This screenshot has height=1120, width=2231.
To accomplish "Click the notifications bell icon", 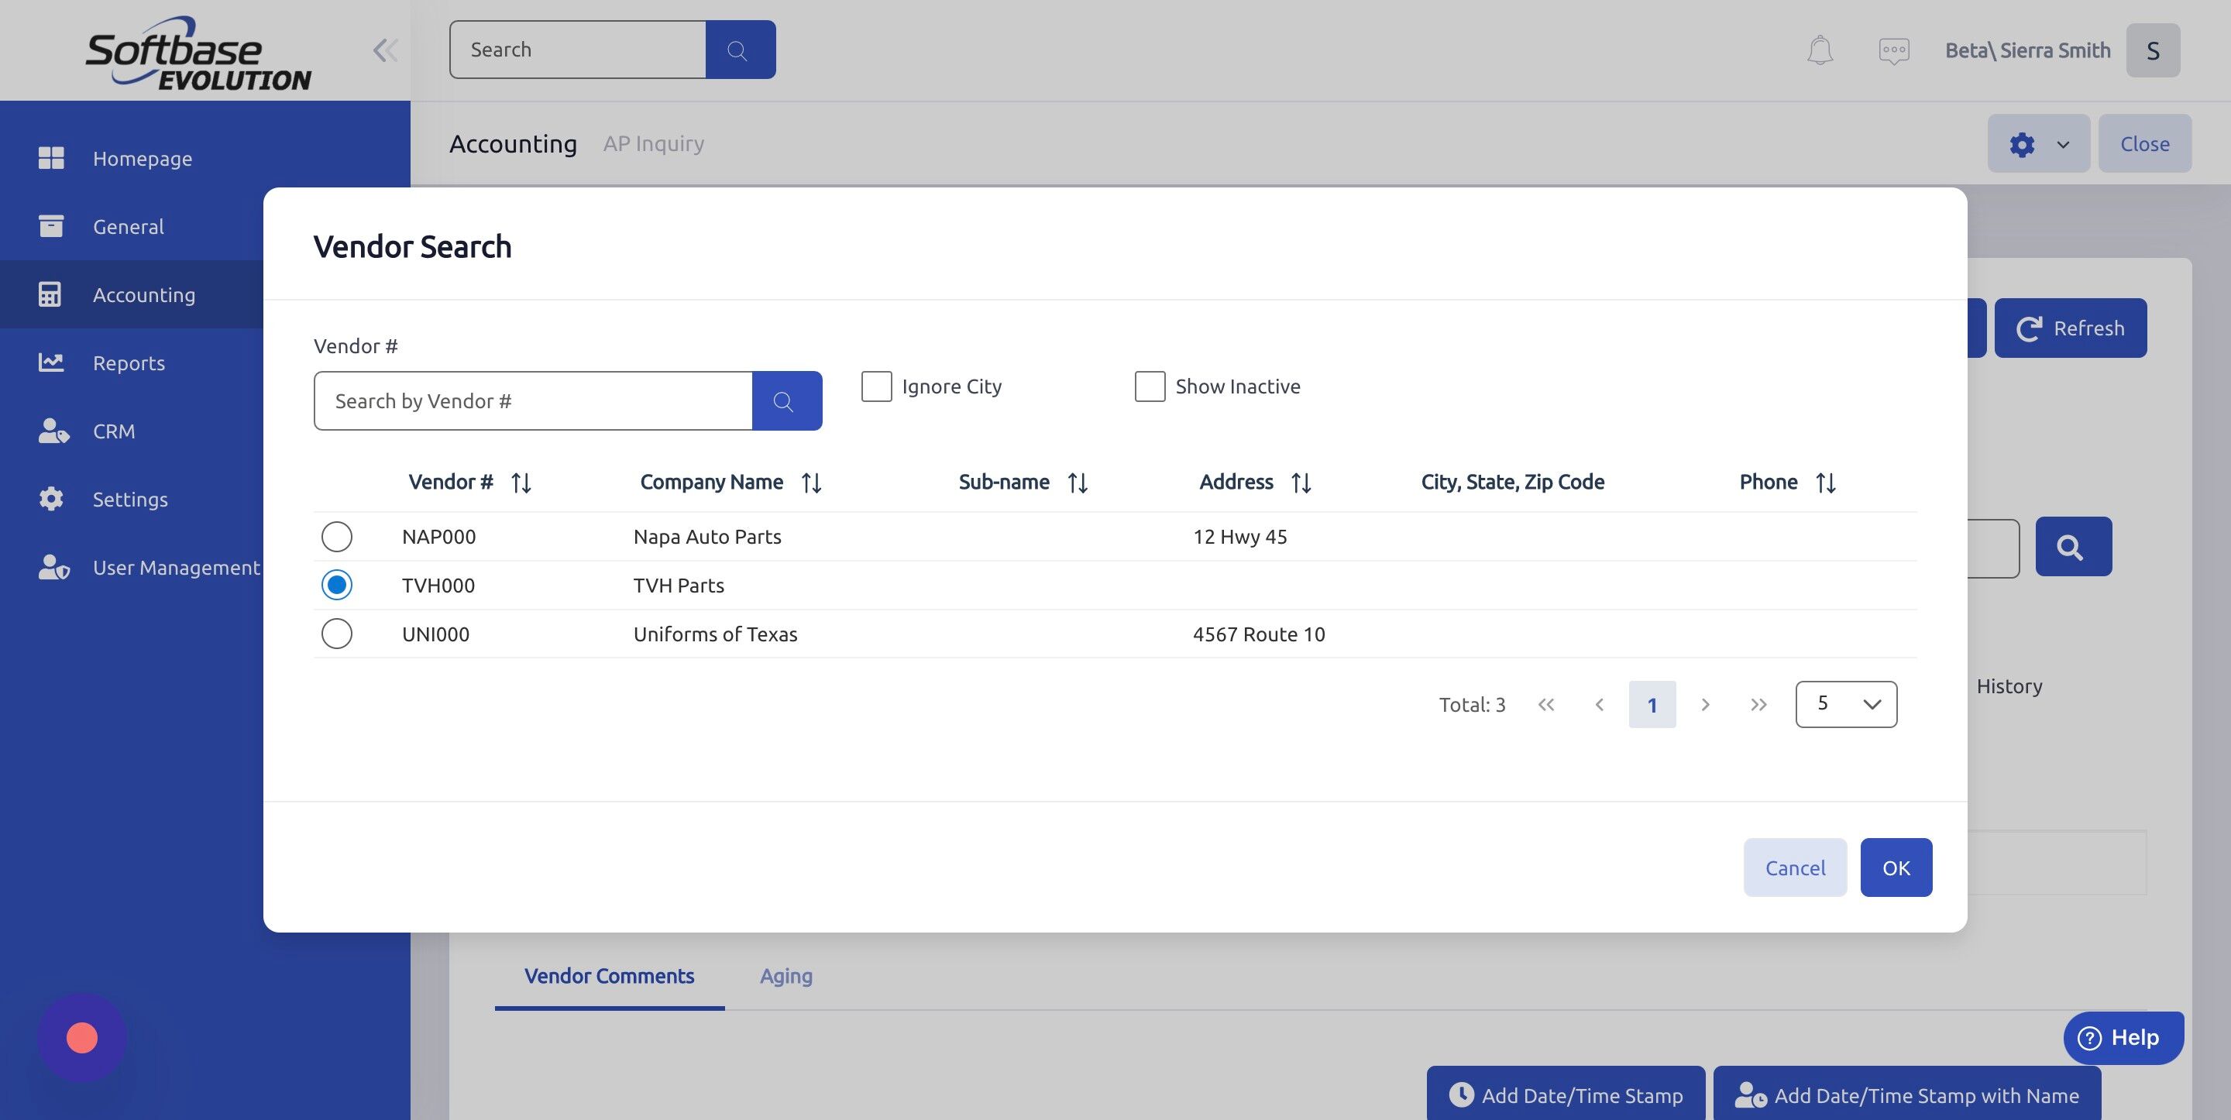I will click(x=1819, y=50).
